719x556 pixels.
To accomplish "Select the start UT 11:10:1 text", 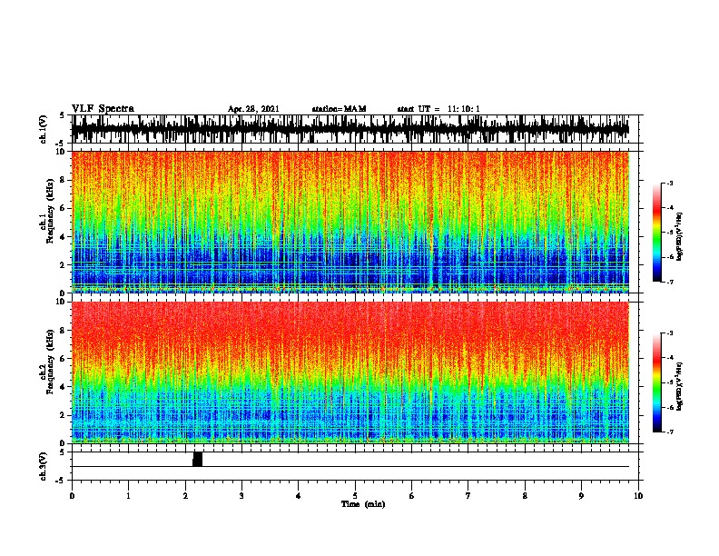I will coord(438,109).
